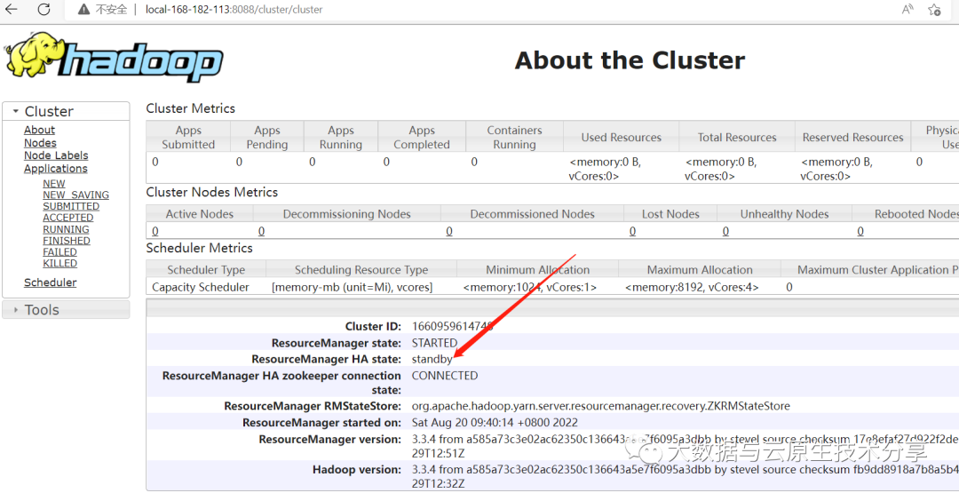Click the Hadoop elephant logo
The image size is (959, 493).
[113, 58]
